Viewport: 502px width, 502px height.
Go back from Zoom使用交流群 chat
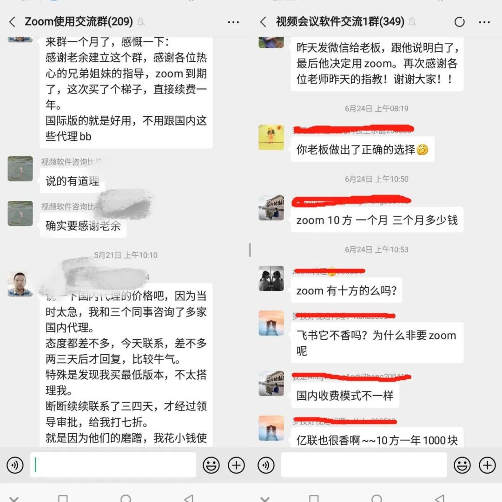point(12,22)
